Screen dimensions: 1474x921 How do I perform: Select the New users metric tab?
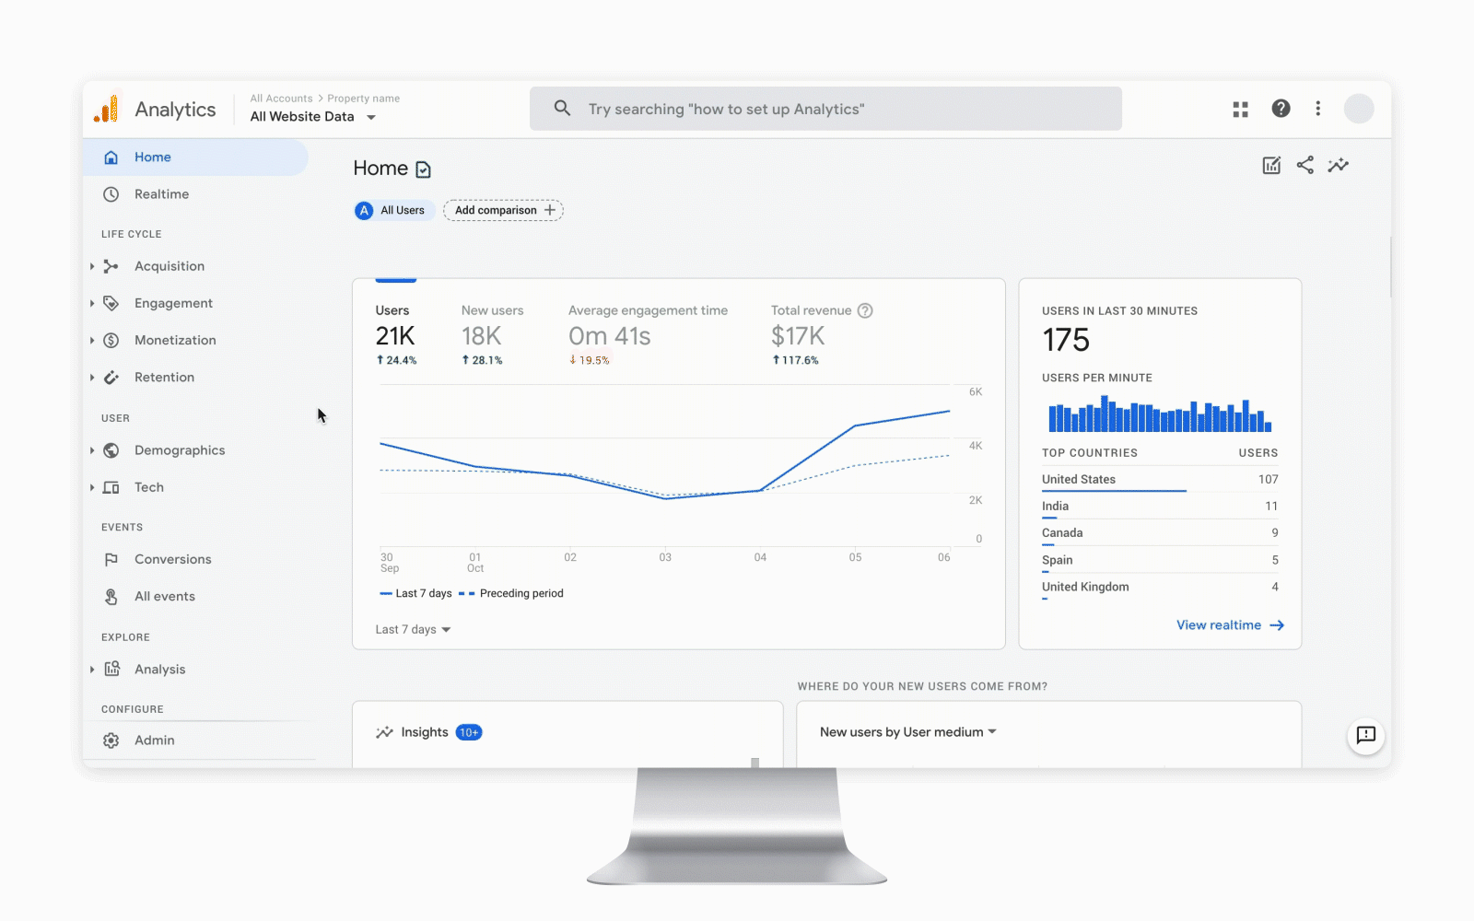click(492, 333)
